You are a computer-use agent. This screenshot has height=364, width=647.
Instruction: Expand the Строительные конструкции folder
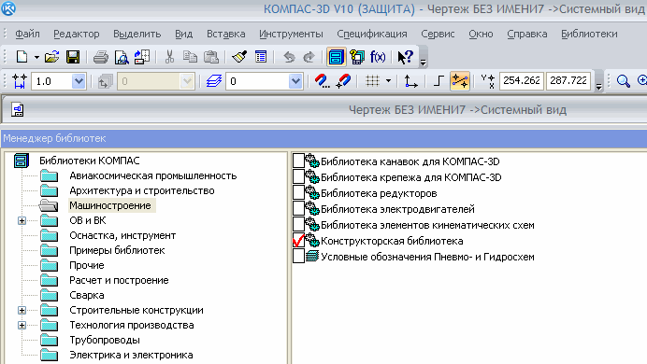click(22, 311)
